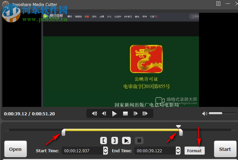The image size is (238, 160).
Task: Decrease Start Time with down arrow
Action: tap(106, 153)
